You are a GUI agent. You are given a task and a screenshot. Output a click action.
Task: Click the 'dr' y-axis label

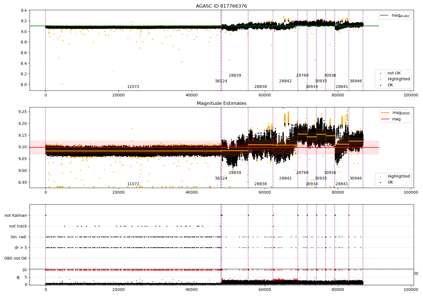tap(18, 277)
